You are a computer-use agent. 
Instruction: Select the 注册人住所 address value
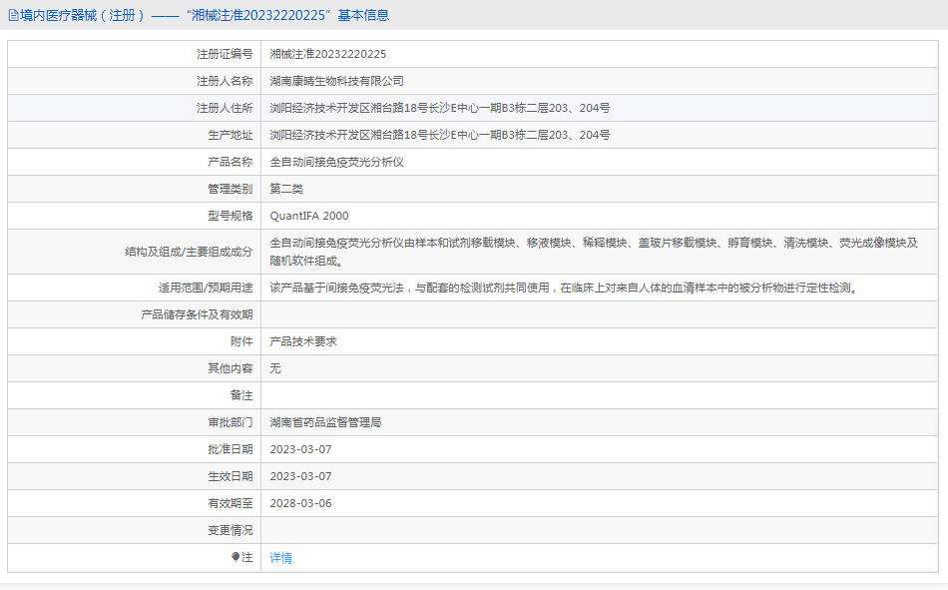tap(439, 108)
